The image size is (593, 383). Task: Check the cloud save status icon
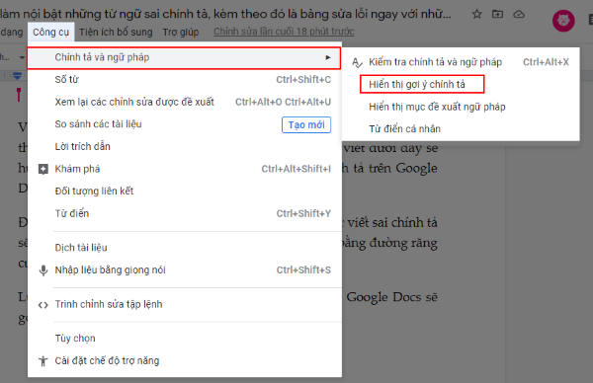tap(519, 15)
